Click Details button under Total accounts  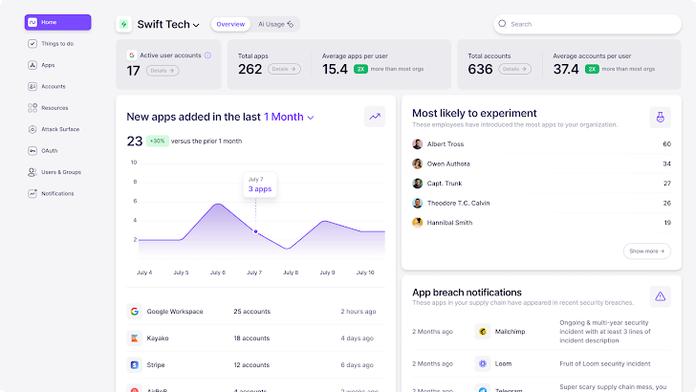(513, 70)
